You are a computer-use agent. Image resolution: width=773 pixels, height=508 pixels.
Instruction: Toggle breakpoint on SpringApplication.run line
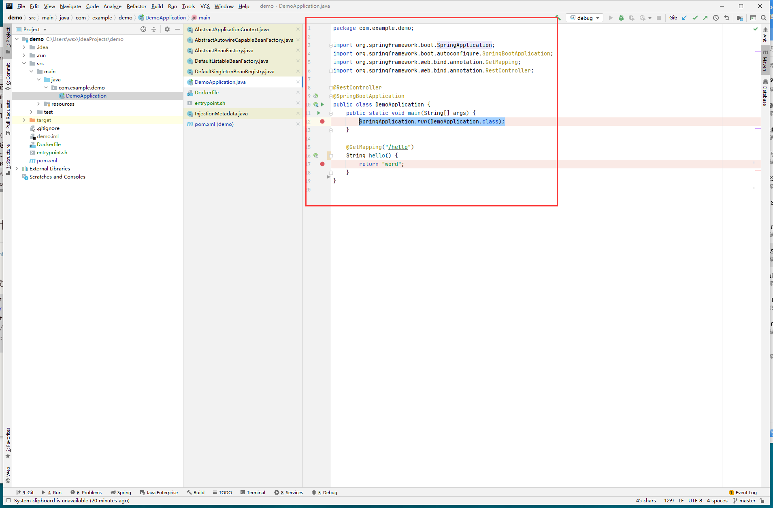pos(322,121)
